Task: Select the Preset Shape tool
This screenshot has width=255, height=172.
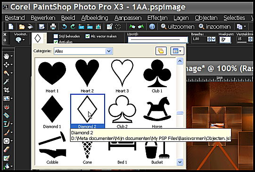Action: [x=6, y=141]
